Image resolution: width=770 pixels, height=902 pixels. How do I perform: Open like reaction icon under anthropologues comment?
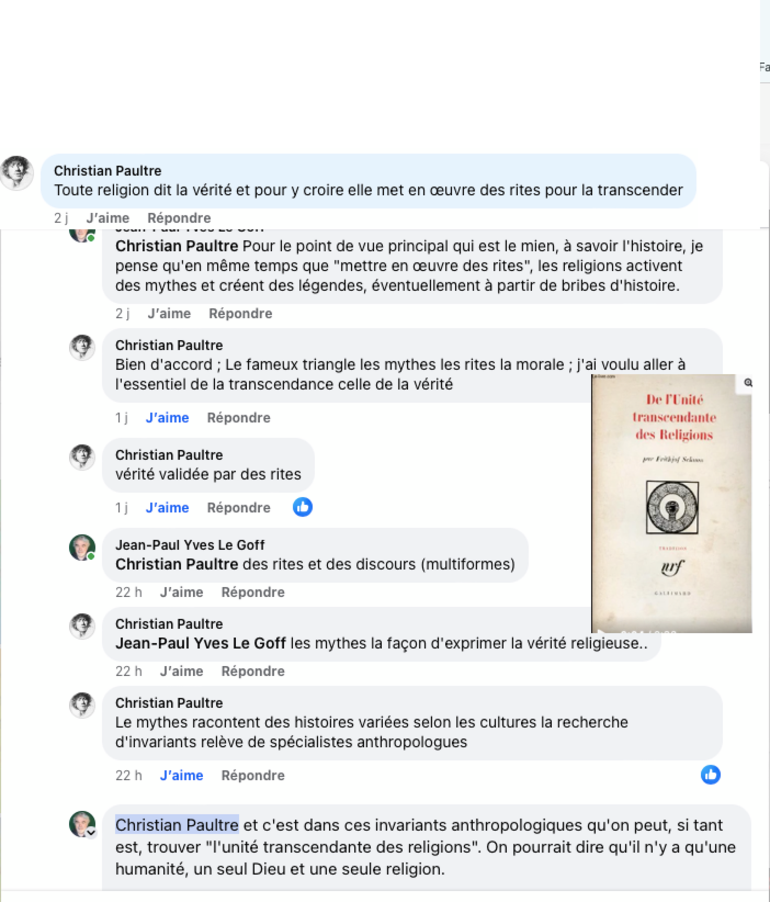710,775
